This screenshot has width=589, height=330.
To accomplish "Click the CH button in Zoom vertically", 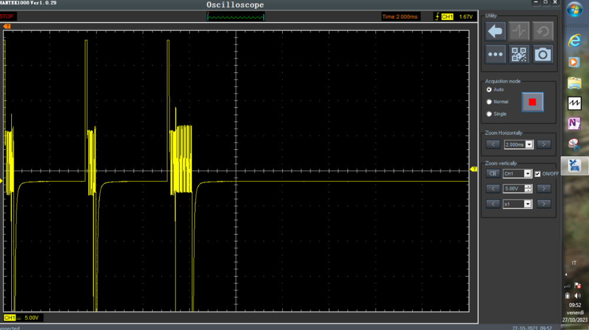I will [x=493, y=174].
